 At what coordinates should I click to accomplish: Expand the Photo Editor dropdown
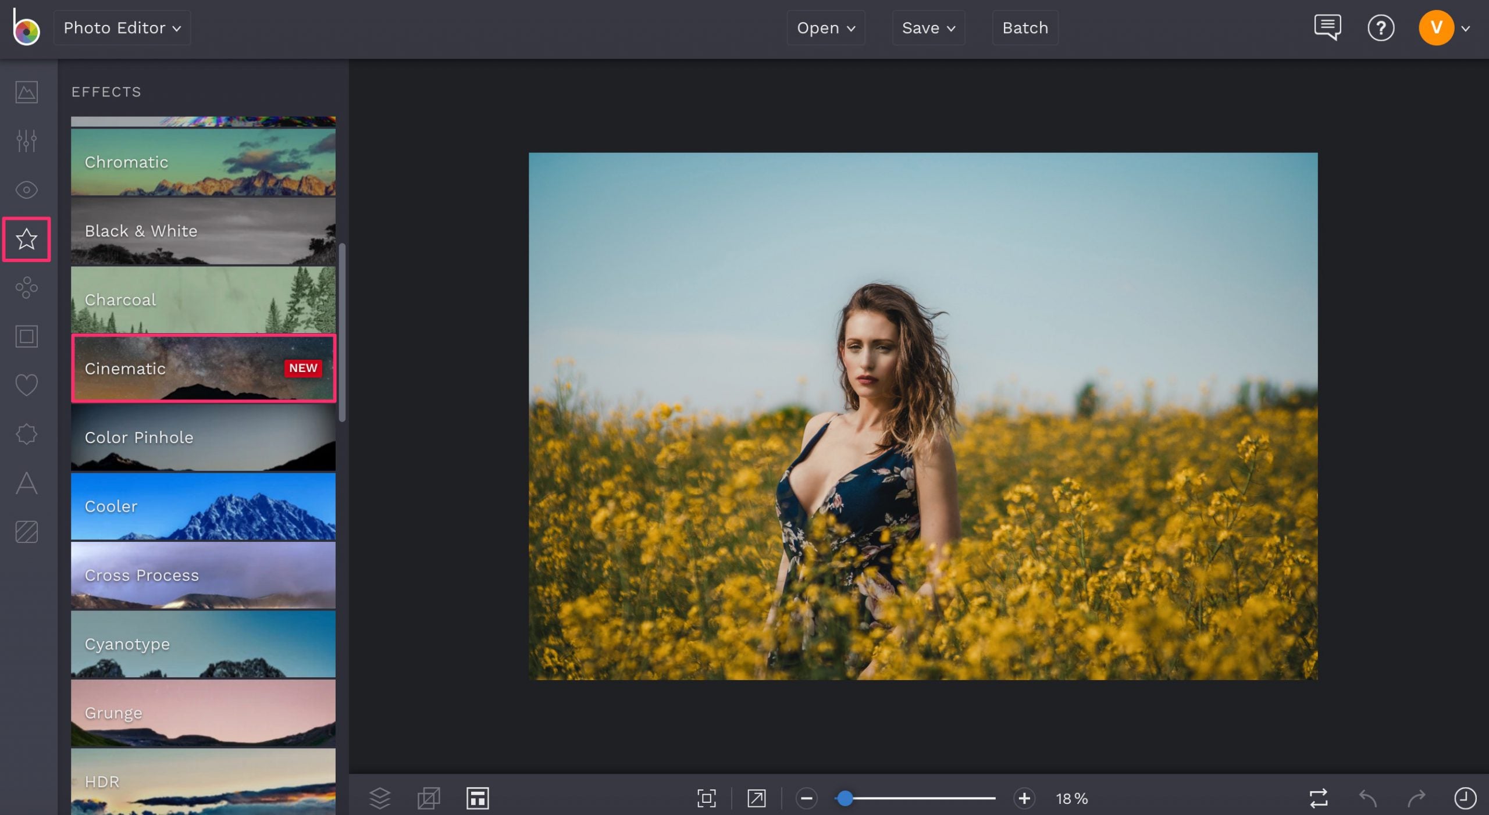point(122,27)
